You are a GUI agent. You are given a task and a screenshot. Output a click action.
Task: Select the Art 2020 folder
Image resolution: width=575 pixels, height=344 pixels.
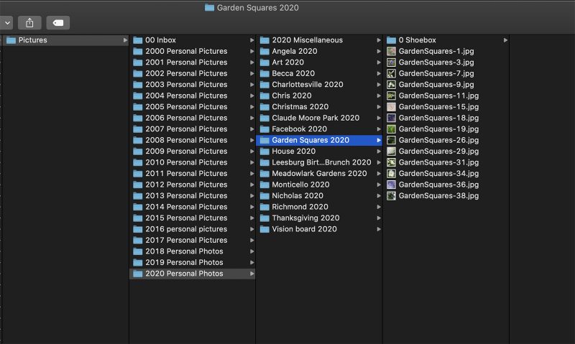coord(319,62)
